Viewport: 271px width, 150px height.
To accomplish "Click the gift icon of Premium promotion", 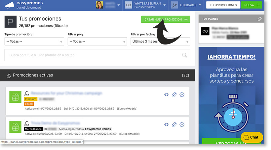I will point(16,97).
